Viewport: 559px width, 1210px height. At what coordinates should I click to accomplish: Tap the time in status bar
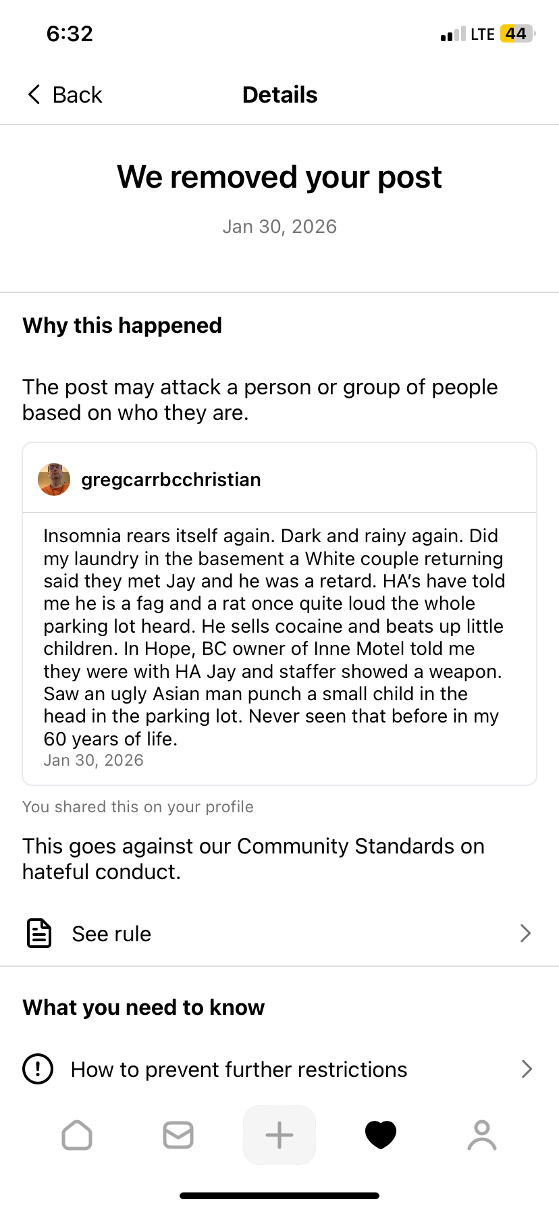click(x=70, y=34)
